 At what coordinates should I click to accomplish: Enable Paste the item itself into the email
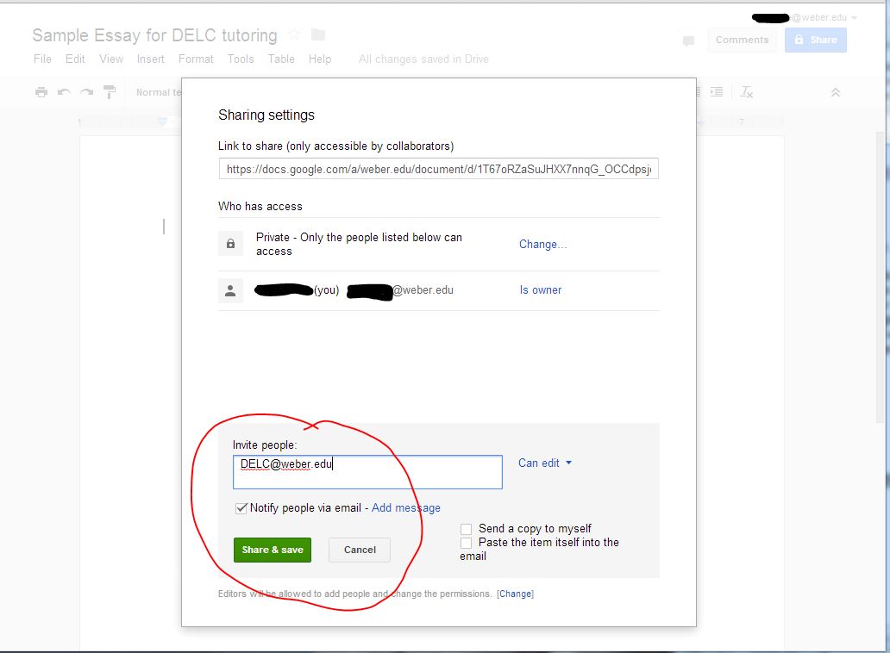click(467, 543)
